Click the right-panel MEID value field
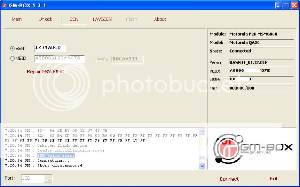The image size is (300, 187). pos(261,71)
